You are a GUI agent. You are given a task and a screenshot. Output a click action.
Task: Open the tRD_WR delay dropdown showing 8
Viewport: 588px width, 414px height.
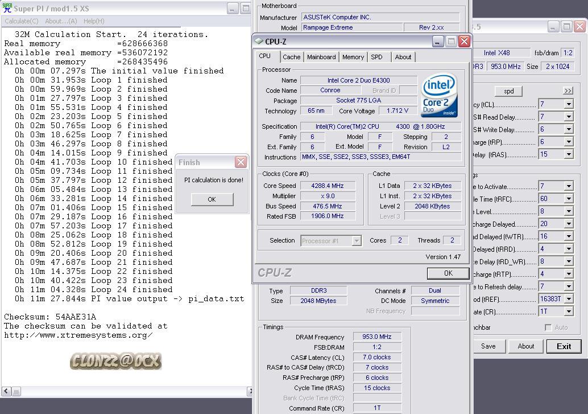click(569, 261)
